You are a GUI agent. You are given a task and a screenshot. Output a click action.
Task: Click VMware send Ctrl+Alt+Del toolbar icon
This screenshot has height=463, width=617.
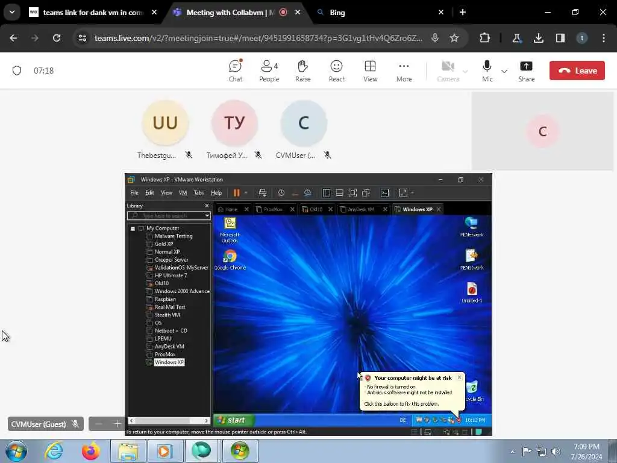[263, 192]
